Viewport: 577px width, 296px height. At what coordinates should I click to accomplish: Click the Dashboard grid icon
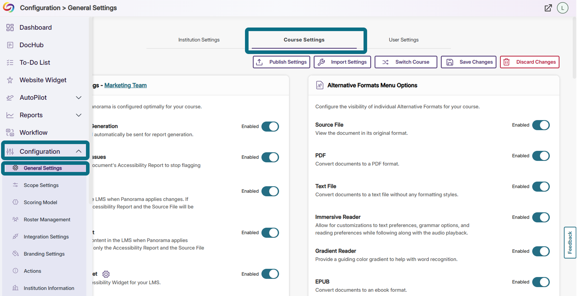click(x=10, y=28)
